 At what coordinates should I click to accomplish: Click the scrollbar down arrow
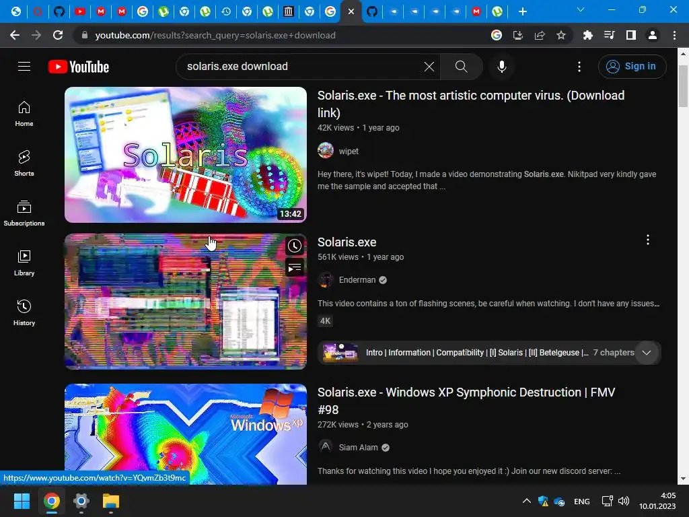[683, 479]
